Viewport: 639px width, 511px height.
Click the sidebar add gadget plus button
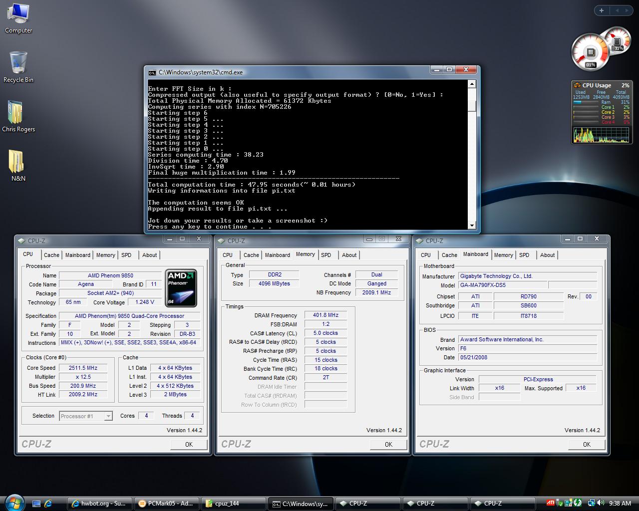[x=602, y=10]
